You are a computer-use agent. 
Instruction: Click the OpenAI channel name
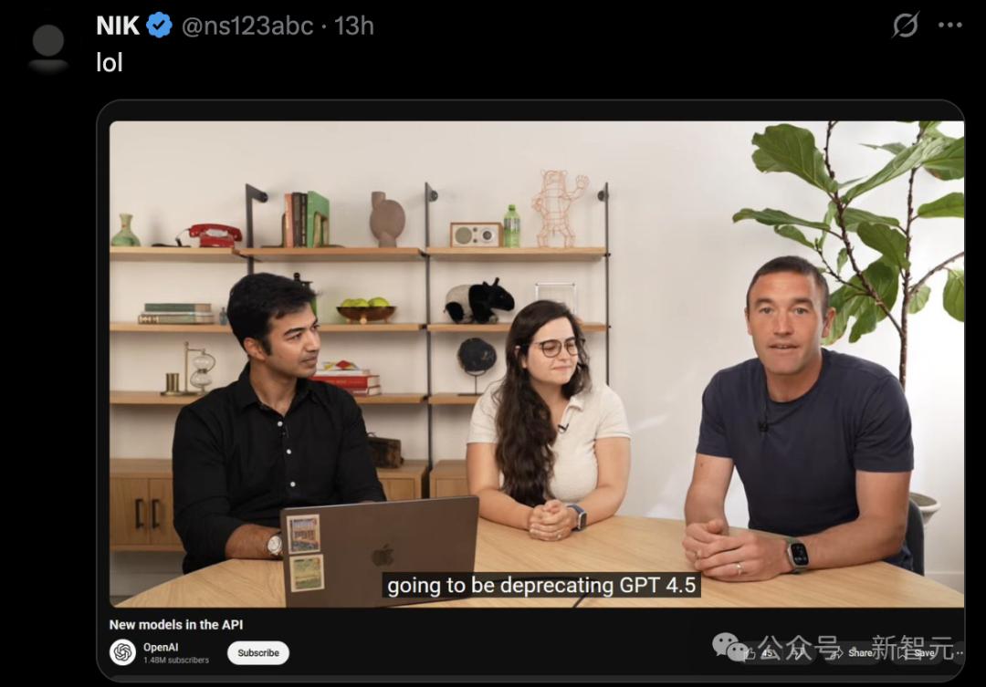pos(161,647)
